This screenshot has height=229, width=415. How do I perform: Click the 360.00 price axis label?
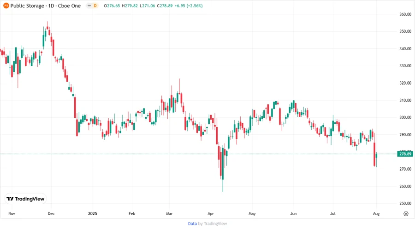(x=405, y=14)
